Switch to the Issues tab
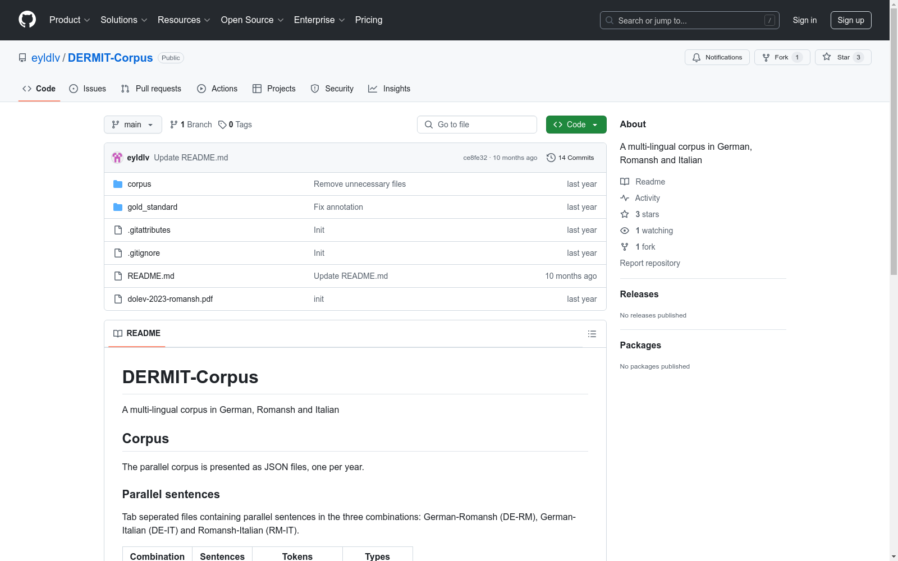 (x=88, y=89)
